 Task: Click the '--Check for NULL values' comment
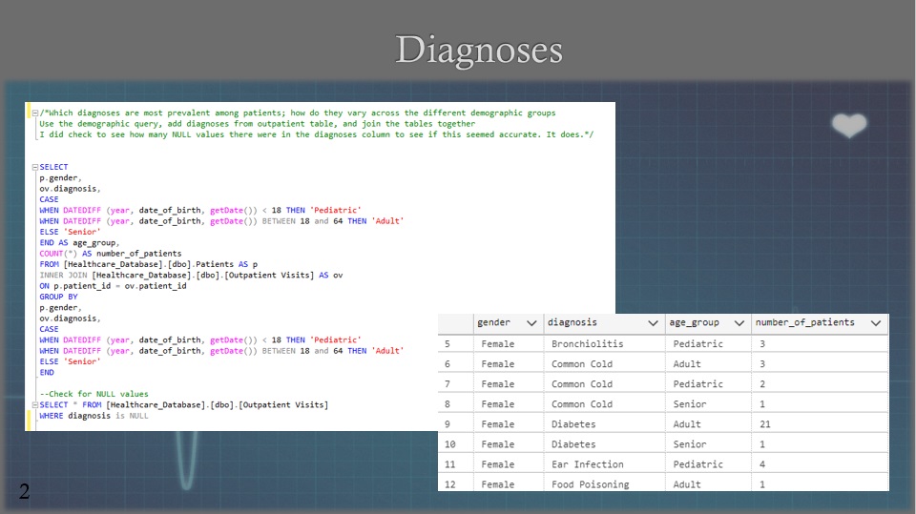pyautogui.click(x=94, y=394)
